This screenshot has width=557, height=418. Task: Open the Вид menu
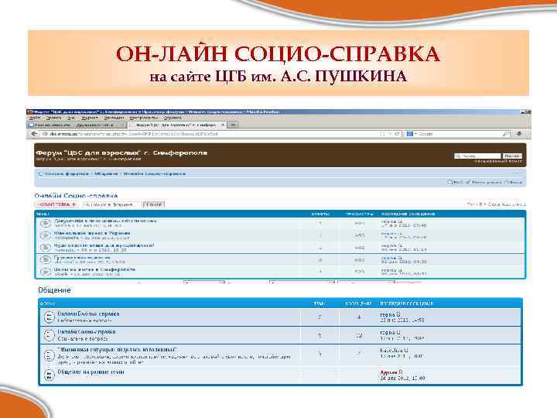tap(71, 118)
